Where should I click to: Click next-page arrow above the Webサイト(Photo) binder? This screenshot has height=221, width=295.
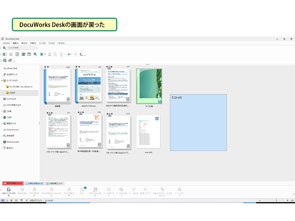tap(79, 67)
